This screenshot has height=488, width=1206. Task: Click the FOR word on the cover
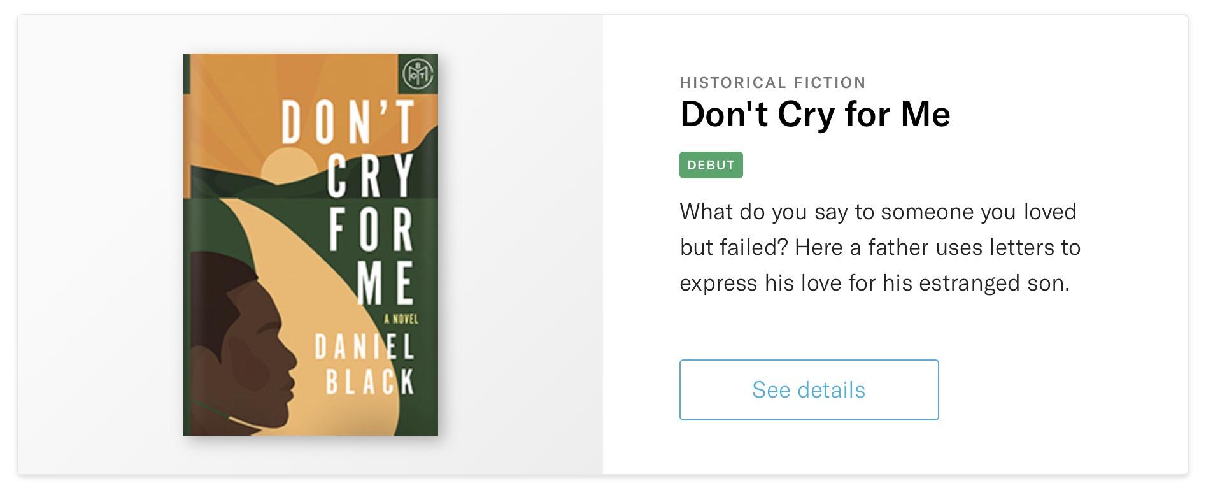371,229
